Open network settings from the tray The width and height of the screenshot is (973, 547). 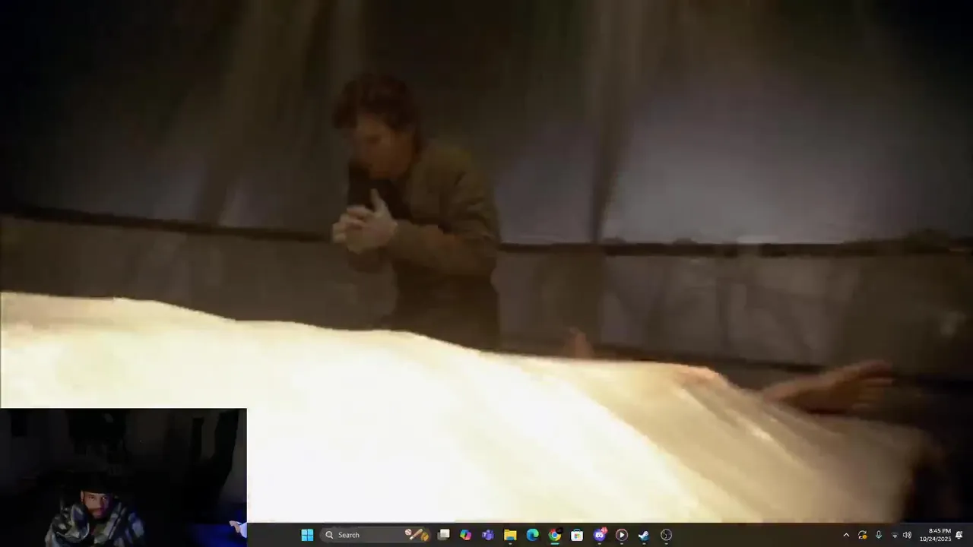click(894, 535)
